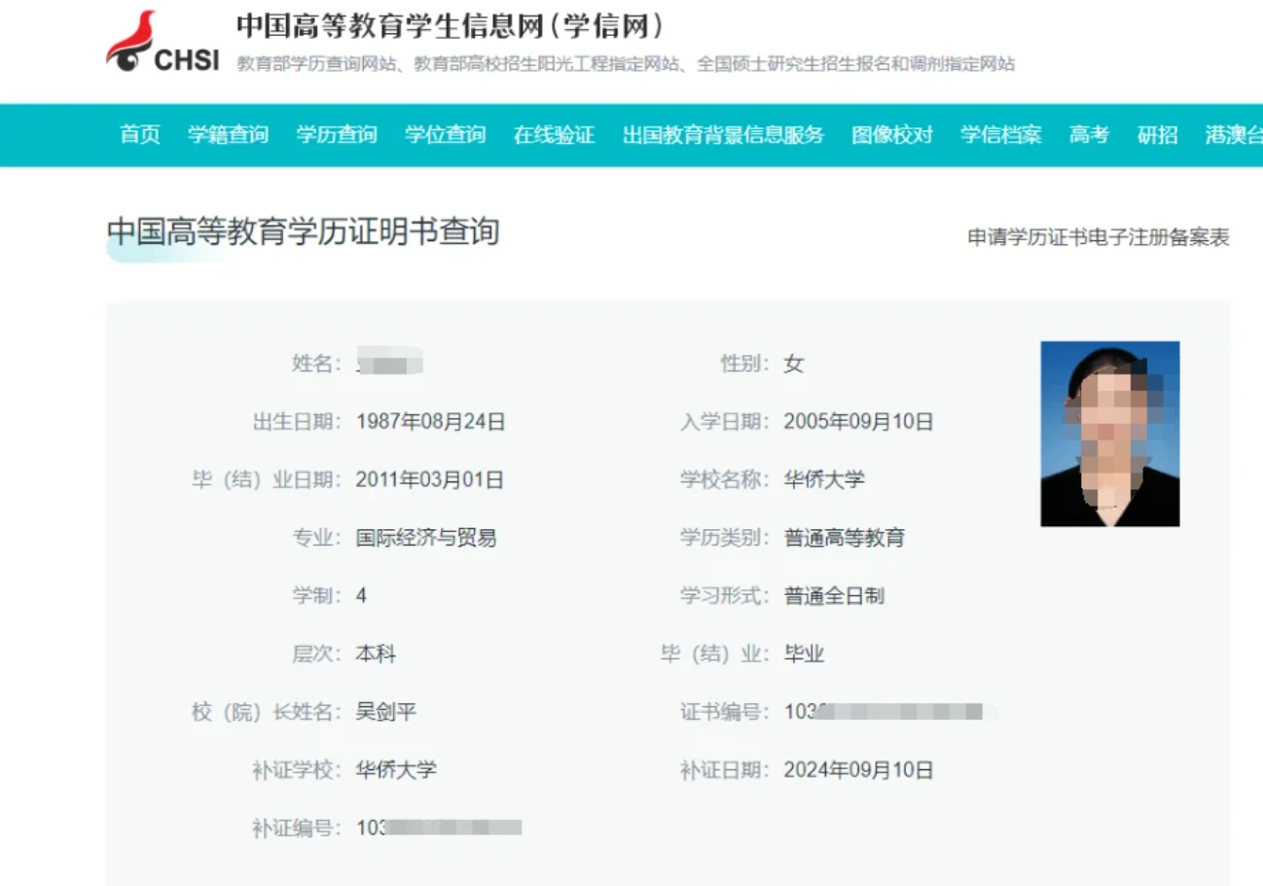This screenshot has width=1263, height=886.
Task: Open 在线验证 navigation item
Action: 554,135
